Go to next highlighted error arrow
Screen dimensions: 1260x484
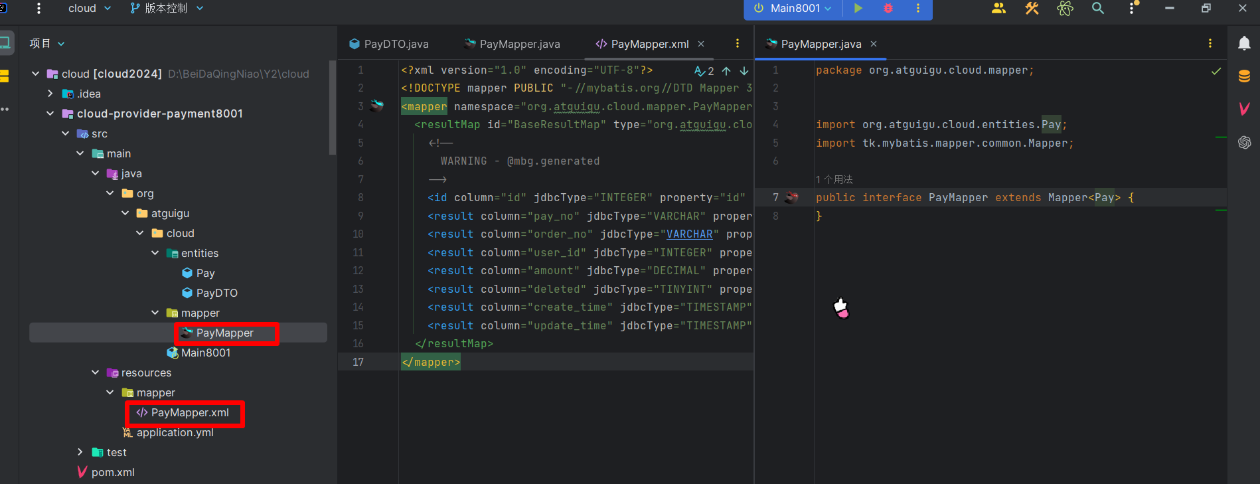click(744, 70)
